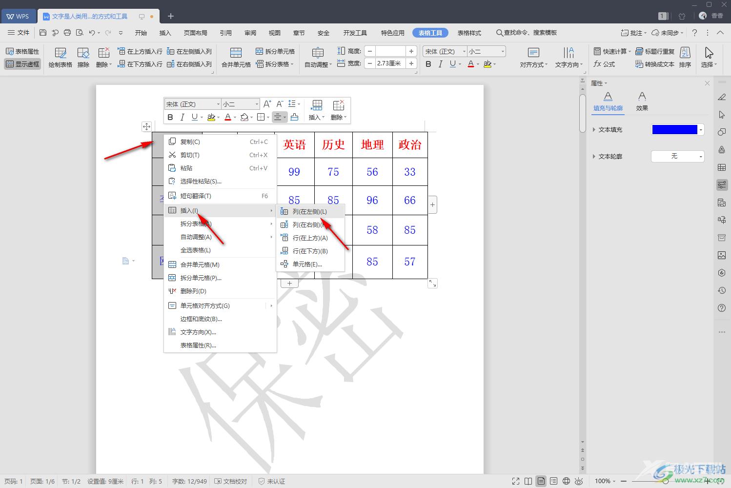Click the Effects (效果) icon in properties panel
731x488 pixels.
642,102
